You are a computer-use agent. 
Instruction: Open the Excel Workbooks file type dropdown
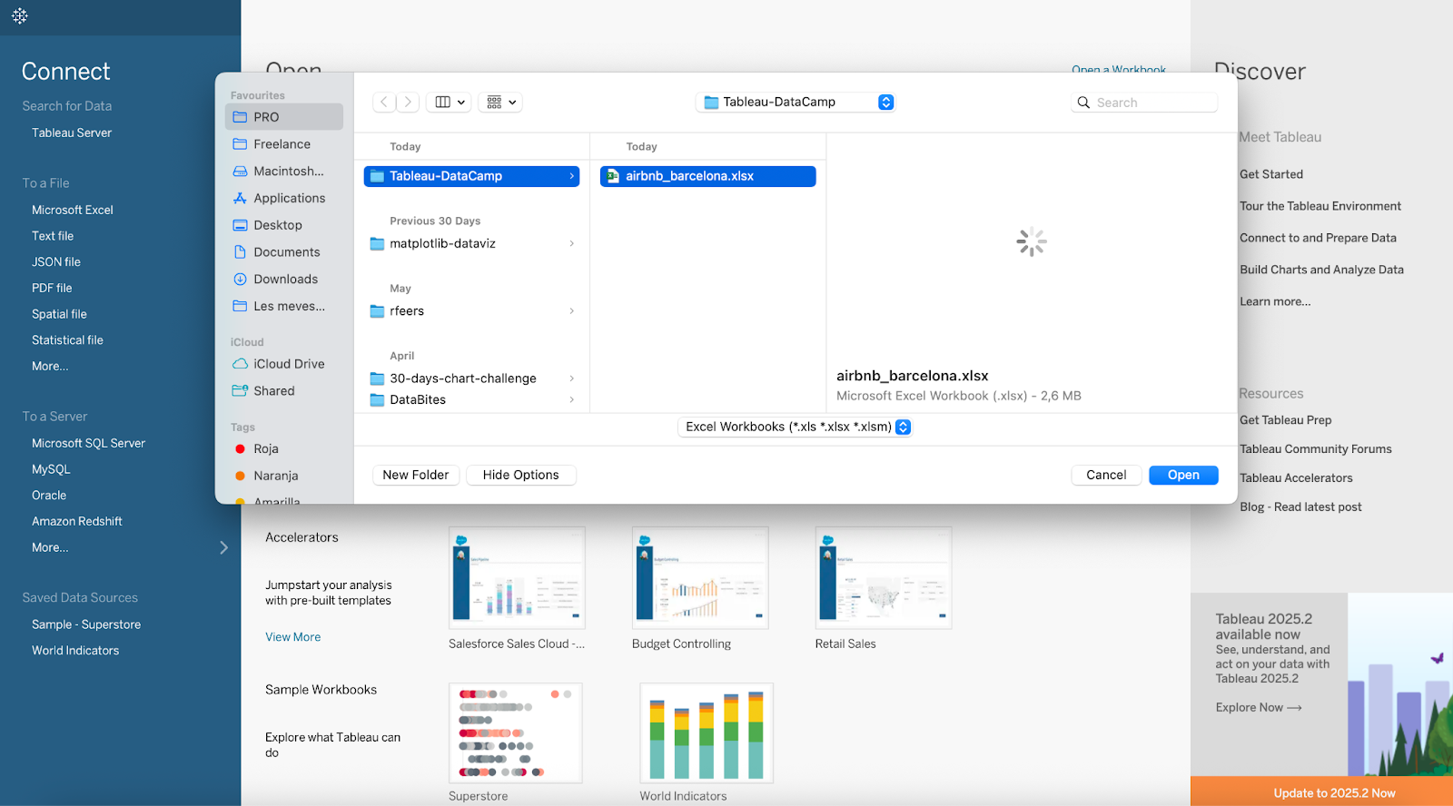click(x=795, y=428)
